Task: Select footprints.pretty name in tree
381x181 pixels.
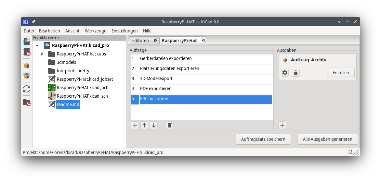Action: tap(73, 71)
